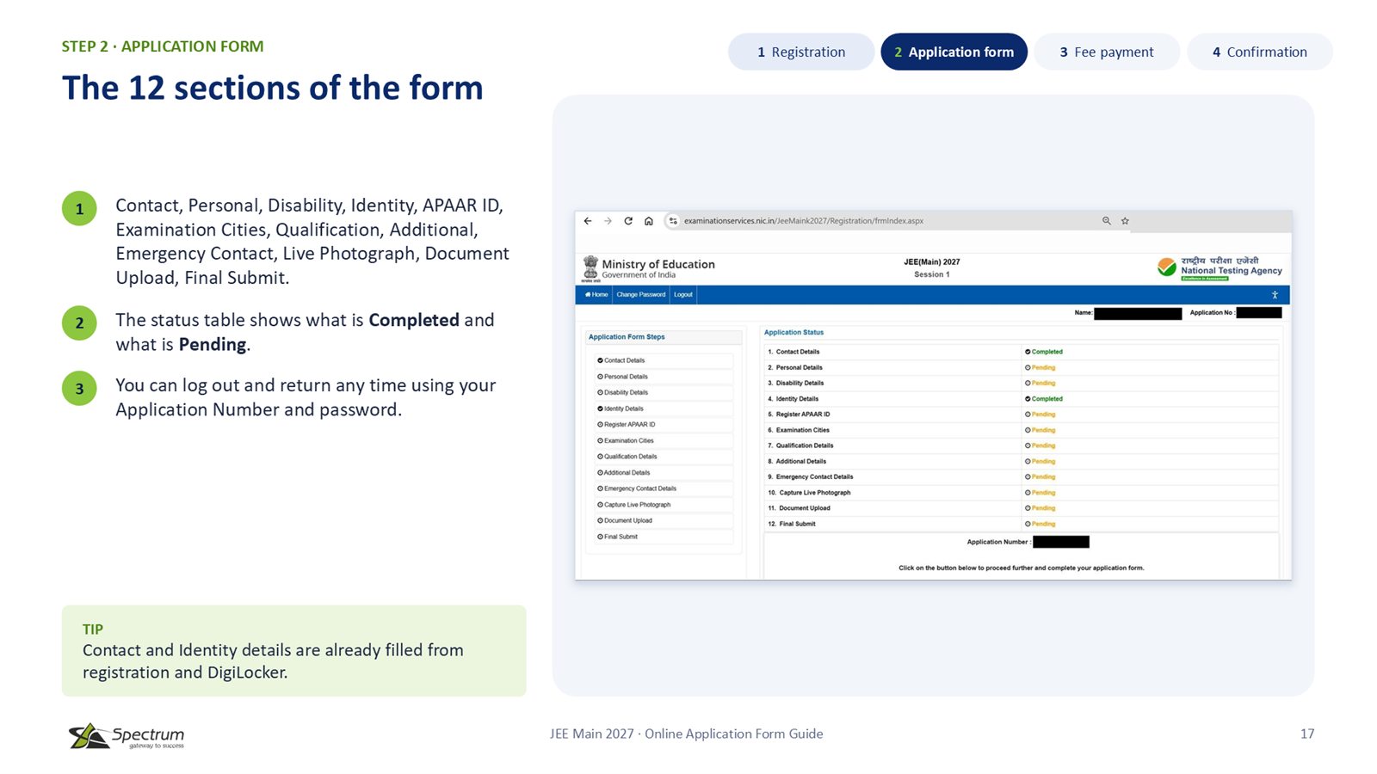This screenshot has height=774, width=1377.
Task: Click Completed status for Identity Details row
Action: coord(1044,399)
